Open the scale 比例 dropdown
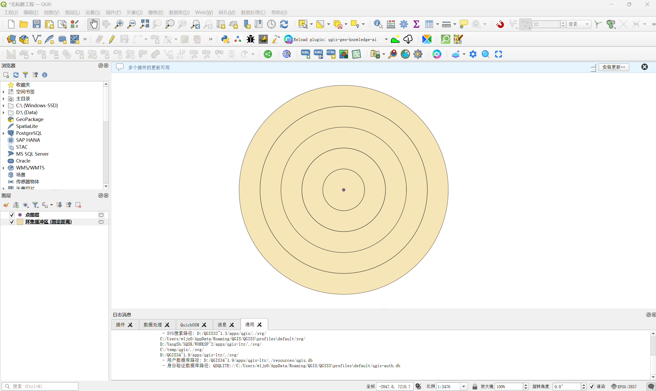 (464, 387)
